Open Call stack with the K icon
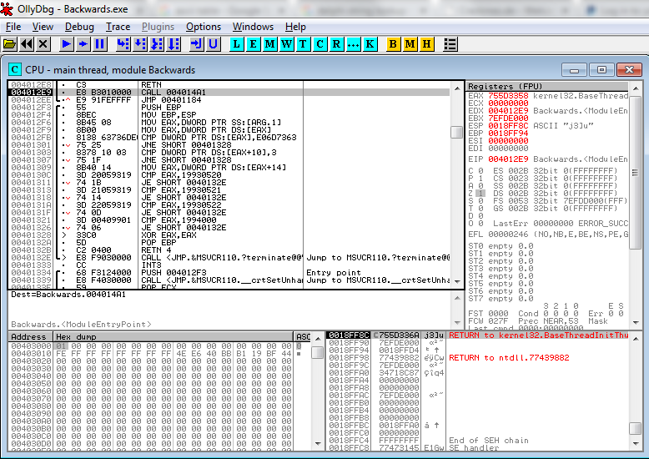The image size is (649, 459). (x=370, y=43)
